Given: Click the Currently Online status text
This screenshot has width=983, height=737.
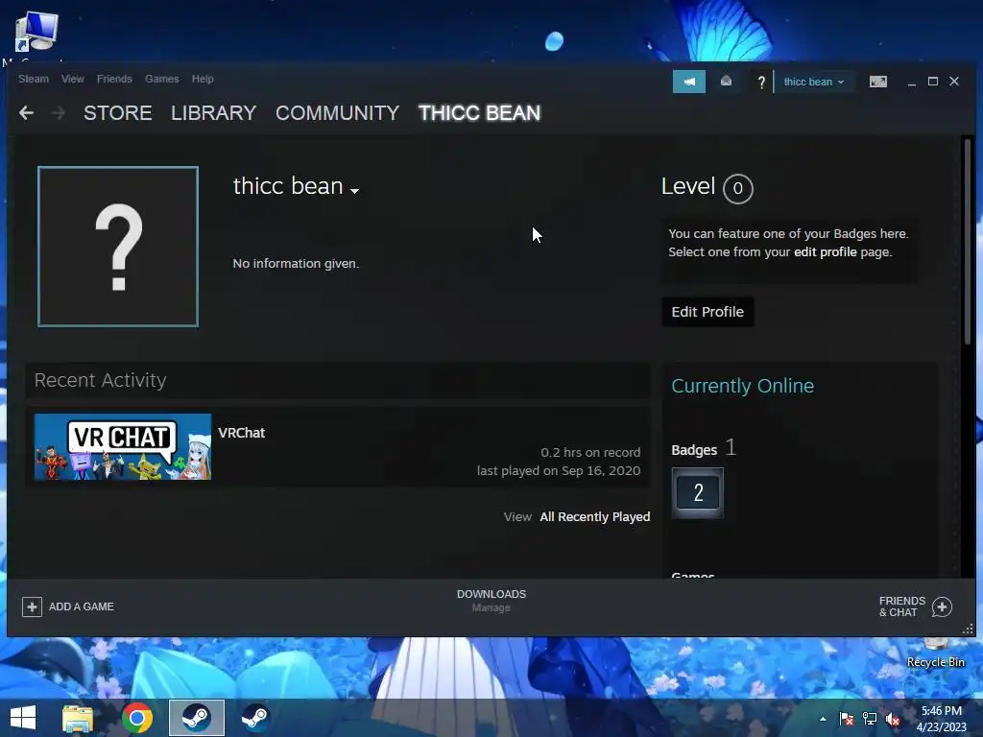Looking at the screenshot, I should coord(742,386).
